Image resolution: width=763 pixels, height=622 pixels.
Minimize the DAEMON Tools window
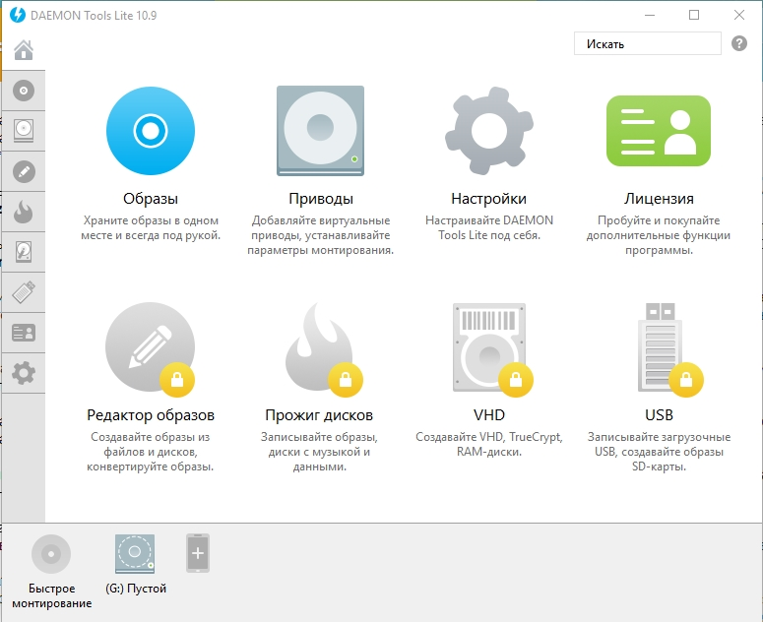tap(650, 15)
